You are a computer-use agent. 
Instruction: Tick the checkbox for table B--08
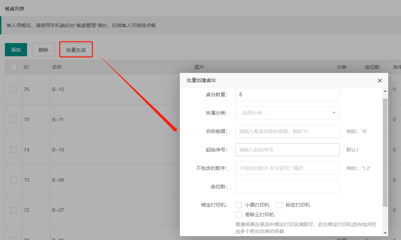pyautogui.click(x=14, y=180)
